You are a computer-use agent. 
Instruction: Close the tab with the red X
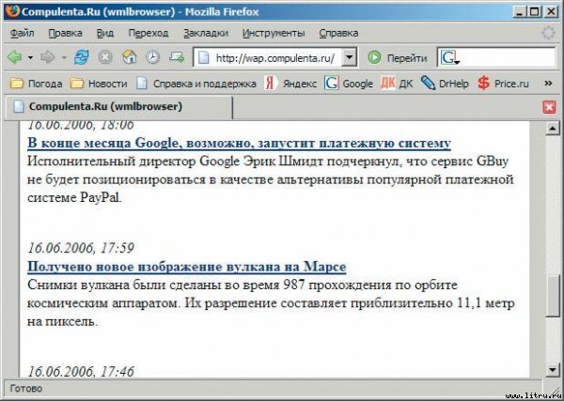click(549, 107)
